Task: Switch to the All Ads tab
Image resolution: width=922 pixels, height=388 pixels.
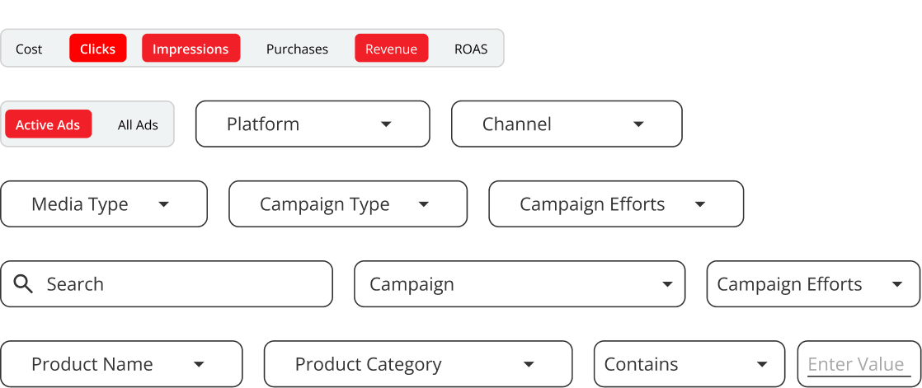Action: coord(138,124)
